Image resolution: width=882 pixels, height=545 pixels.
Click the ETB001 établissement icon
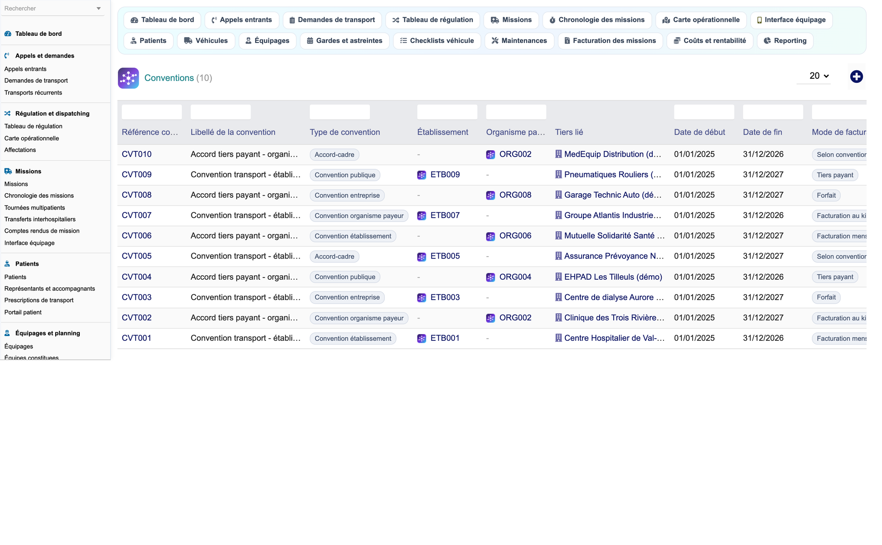click(422, 338)
